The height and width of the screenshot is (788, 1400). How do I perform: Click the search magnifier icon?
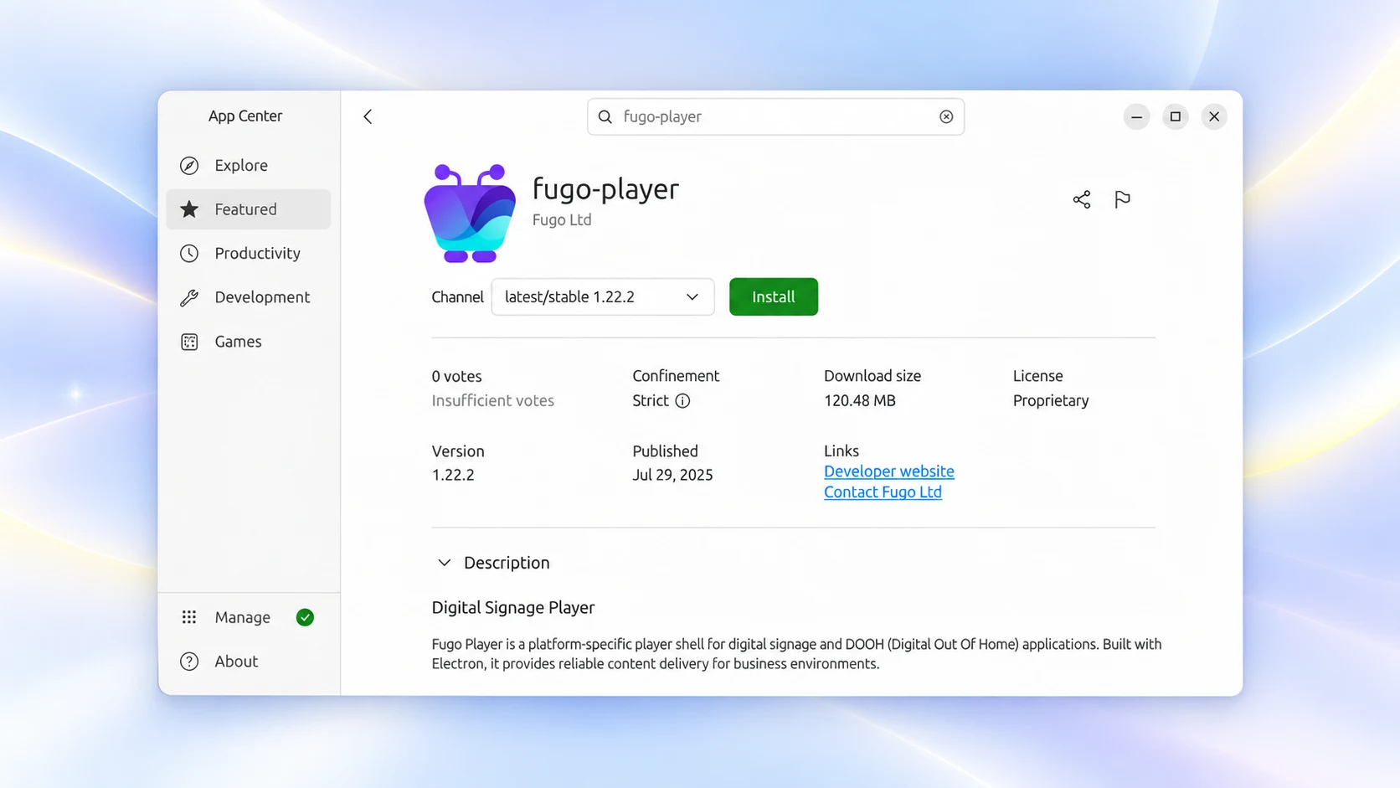click(x=605, y=116)
